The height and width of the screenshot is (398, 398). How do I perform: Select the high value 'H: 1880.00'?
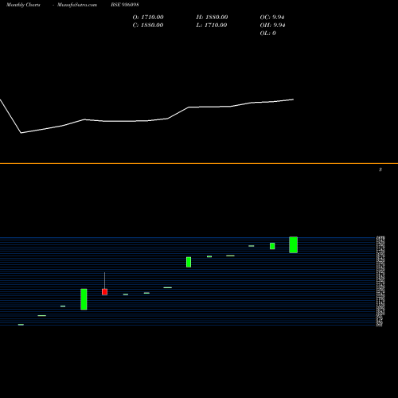click(212, 18)
